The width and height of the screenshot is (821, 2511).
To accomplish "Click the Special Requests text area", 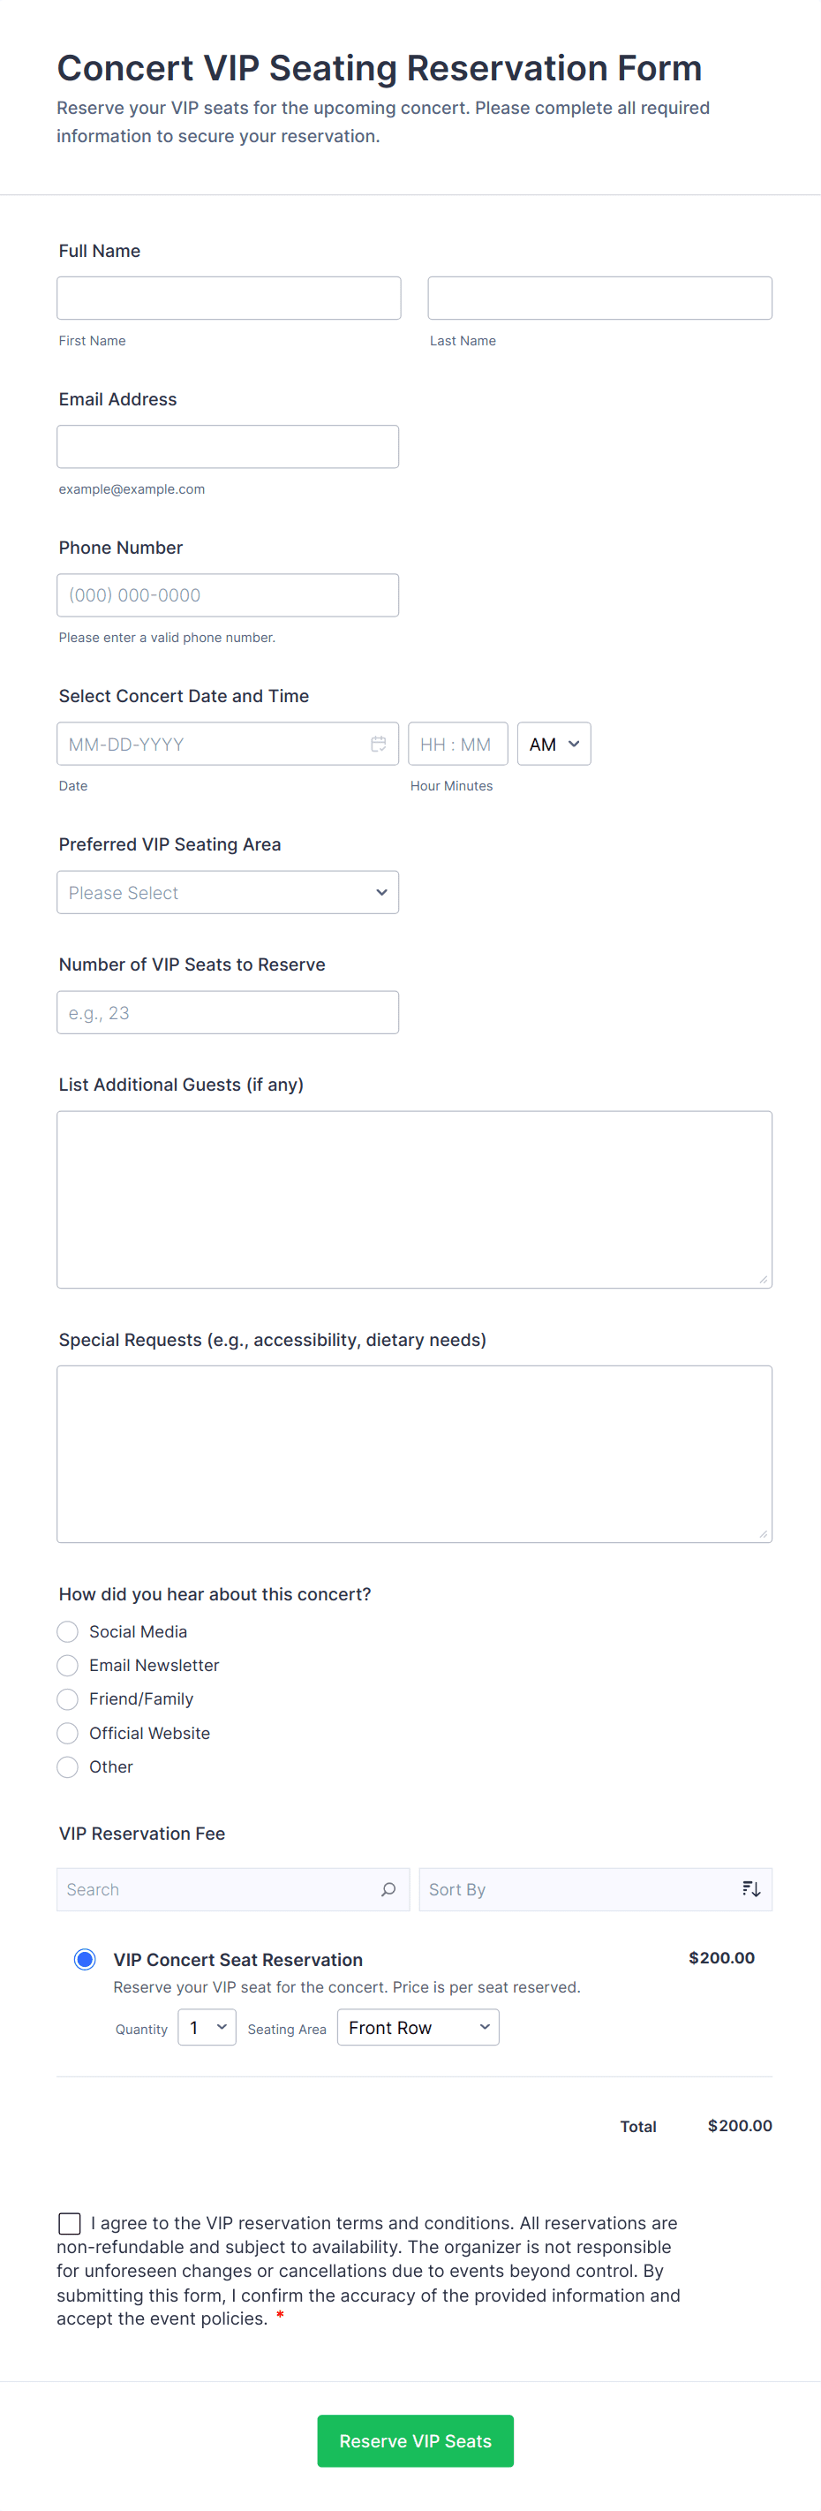I will point(414,1454).
